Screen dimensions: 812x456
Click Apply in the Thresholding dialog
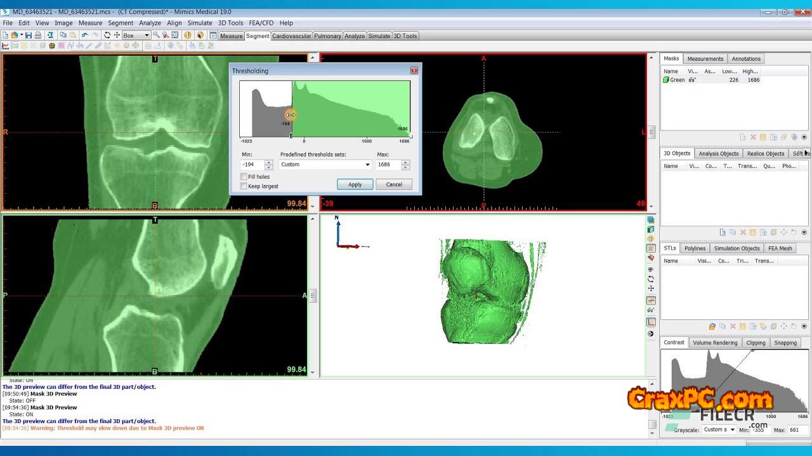point(355,184)
